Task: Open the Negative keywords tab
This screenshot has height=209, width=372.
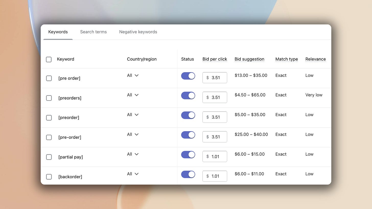Action: tap(138, 32)
